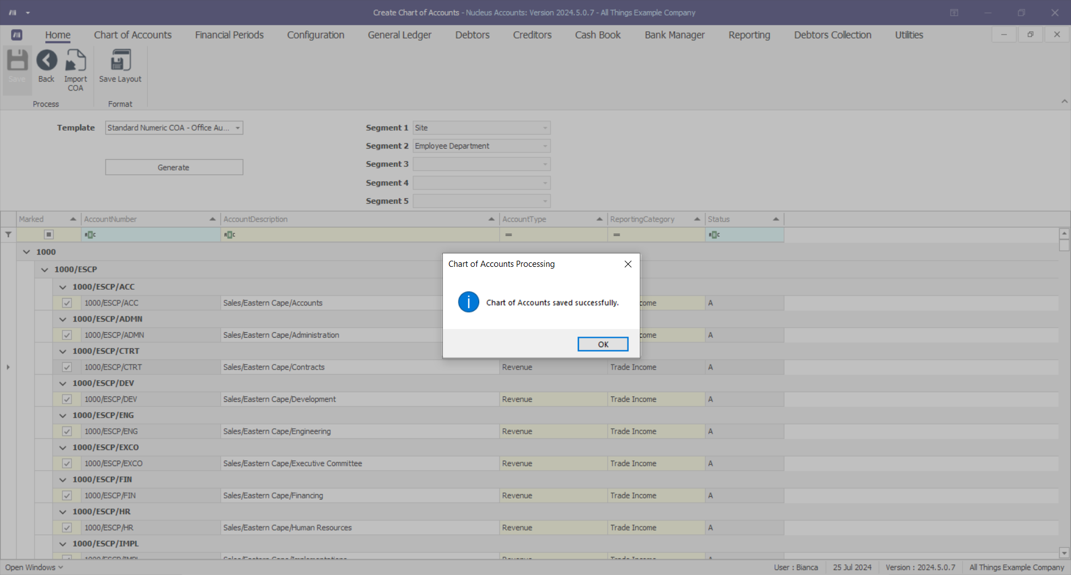Uncheck the 1000/ESCP/ACC row checkbox
Screen dimensions: 1071x575
point(67,303)
